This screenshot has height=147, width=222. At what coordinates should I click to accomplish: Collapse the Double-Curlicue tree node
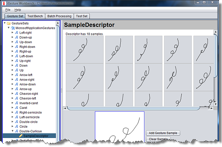[x=12, y=131]
